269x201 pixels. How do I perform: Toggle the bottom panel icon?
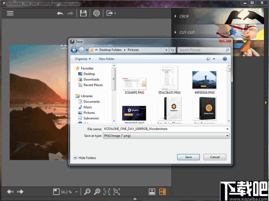click(x=152, y=192)
